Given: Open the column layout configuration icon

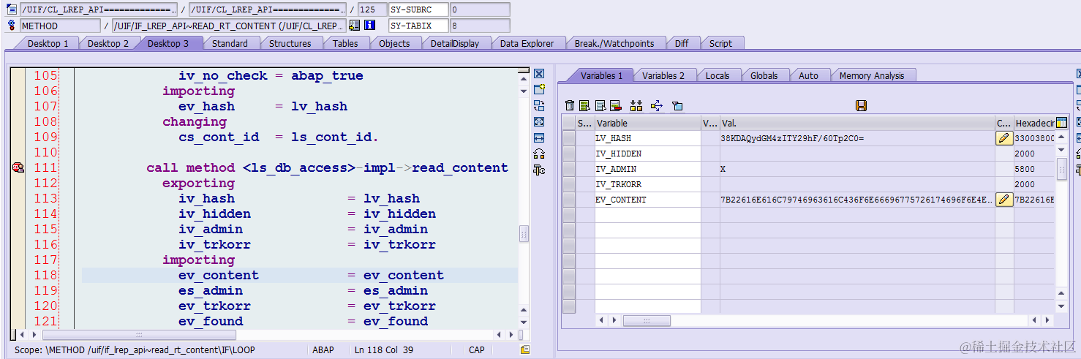Looking at the screenshot, I should 1061,123.
